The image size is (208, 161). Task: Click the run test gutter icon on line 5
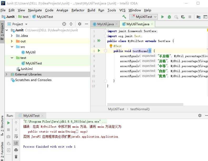click(x=99, y=51)
